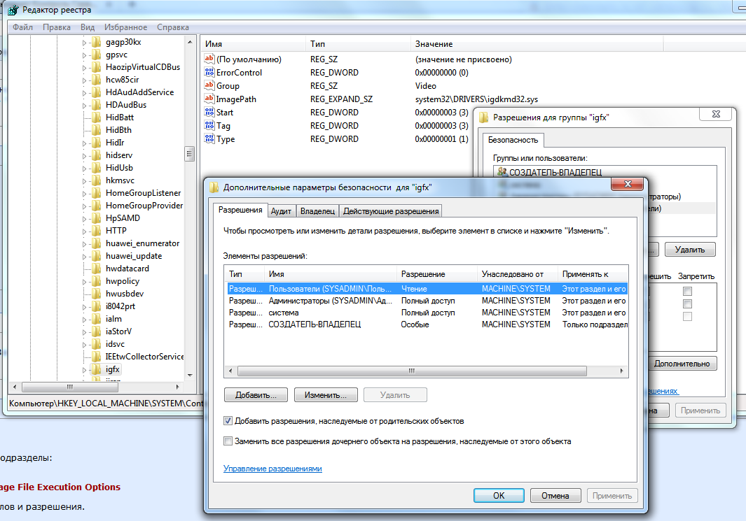Click the Изменить... button
The height and width of the screenshot is (521, 746).
click(326, 395)
